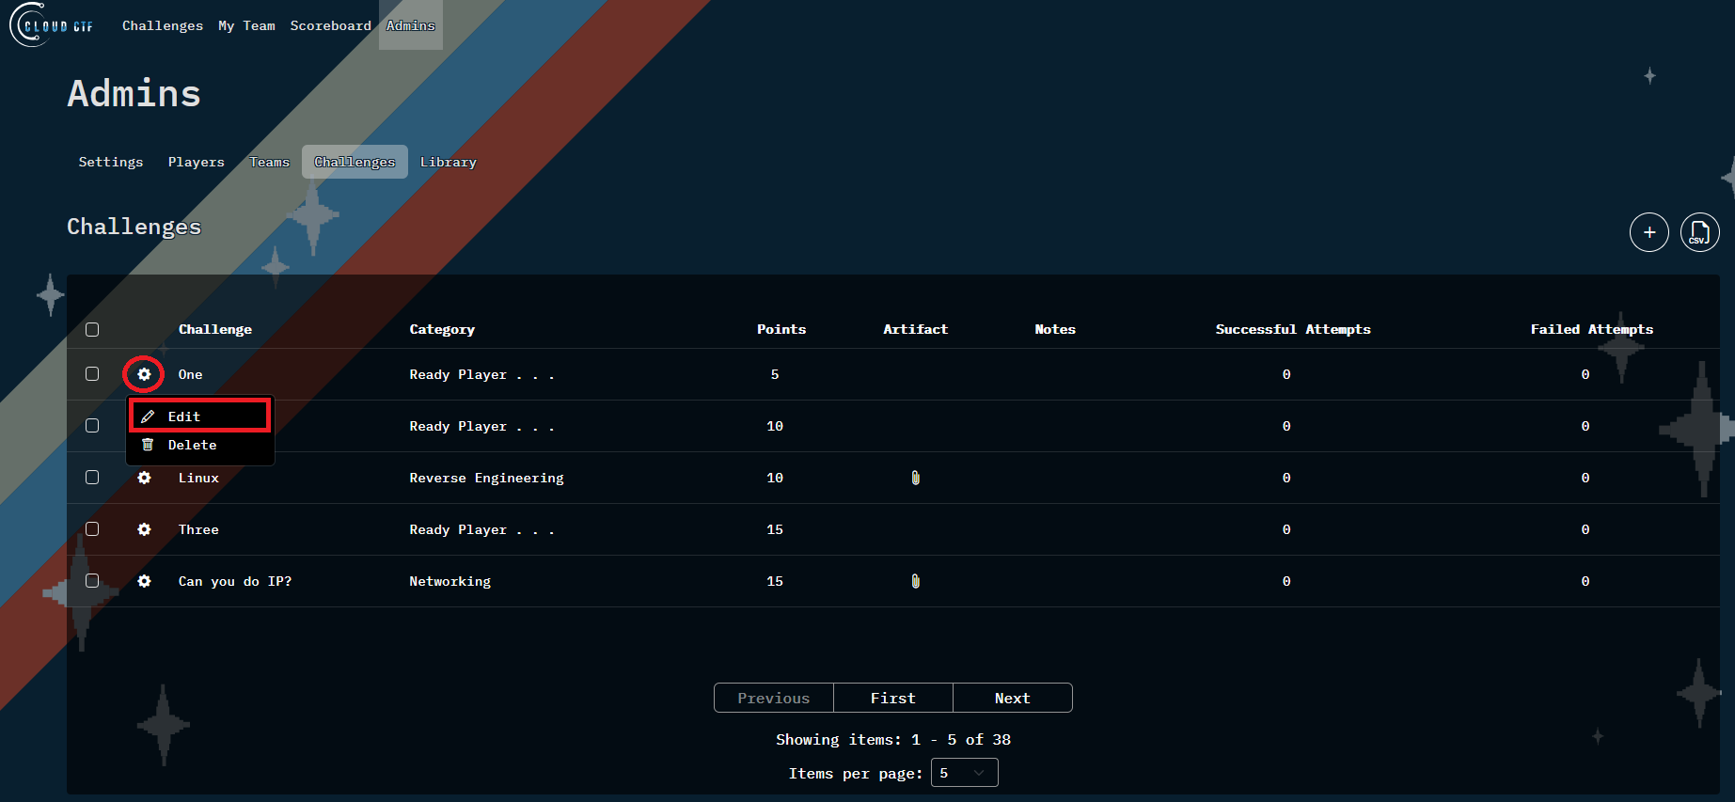Switch to the Teams admin tab

269,162
